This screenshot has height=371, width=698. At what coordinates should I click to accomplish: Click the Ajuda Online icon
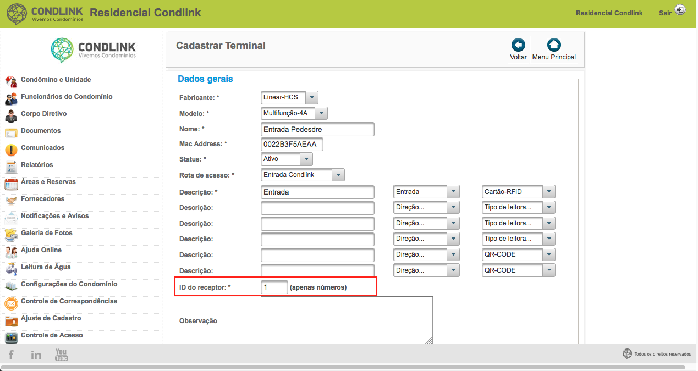(x=11, y=252)
